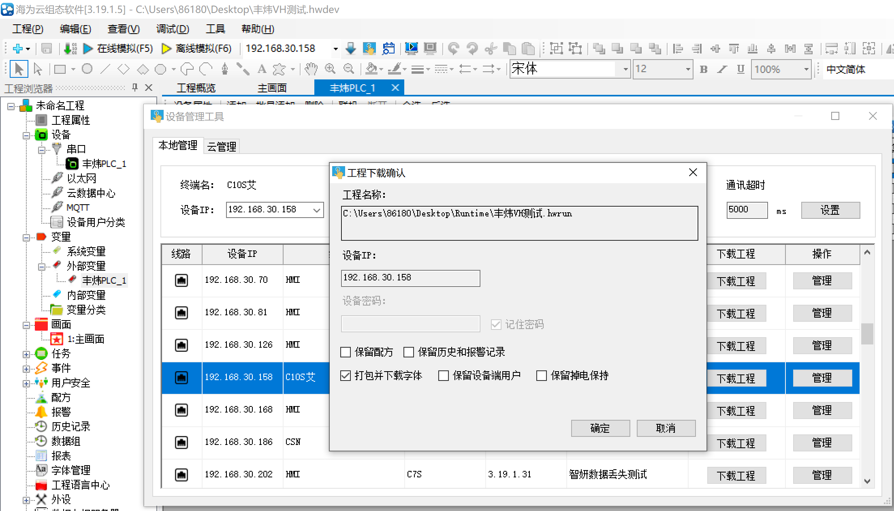Select the hand pan tool

tap(311, 69)
